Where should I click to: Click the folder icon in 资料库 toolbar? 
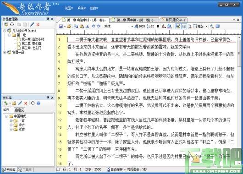pos(14,103)
